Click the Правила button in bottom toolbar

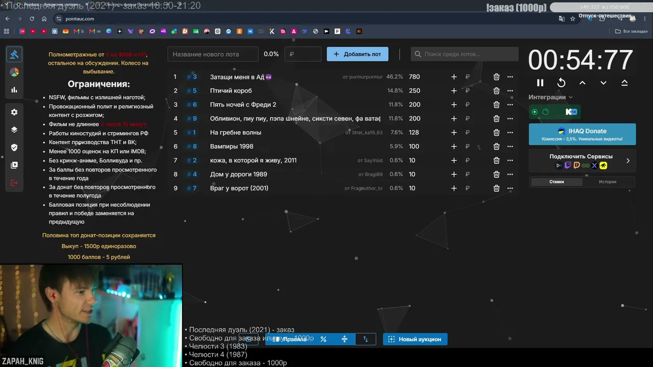click(x=290, y=339)
